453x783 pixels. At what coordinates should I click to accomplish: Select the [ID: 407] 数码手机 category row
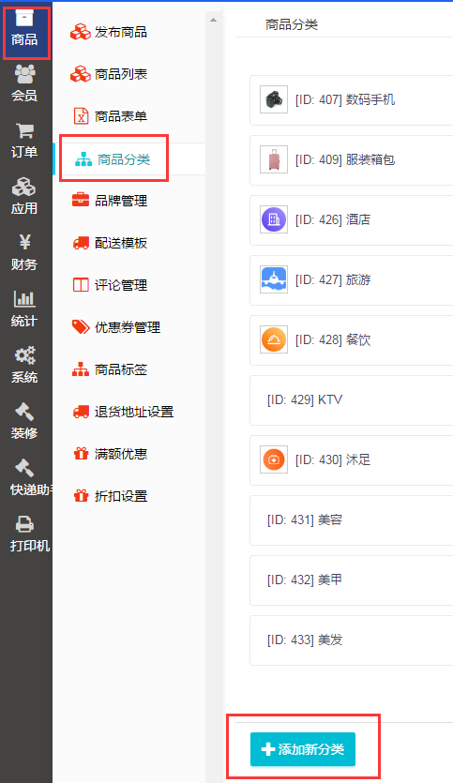351,100
